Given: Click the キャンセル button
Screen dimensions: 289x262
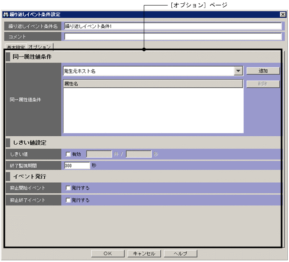Looking at the screenshot, I should (x=144, y=254).
